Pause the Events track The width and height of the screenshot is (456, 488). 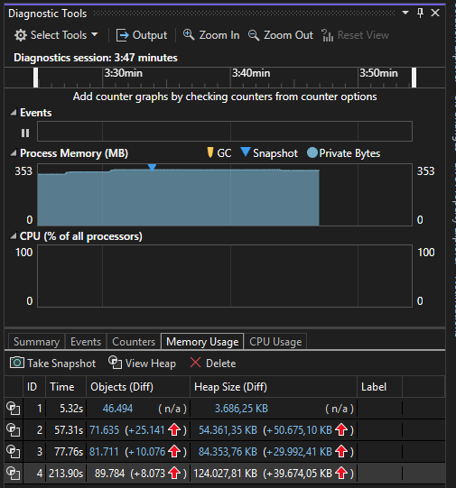[25, 133]
